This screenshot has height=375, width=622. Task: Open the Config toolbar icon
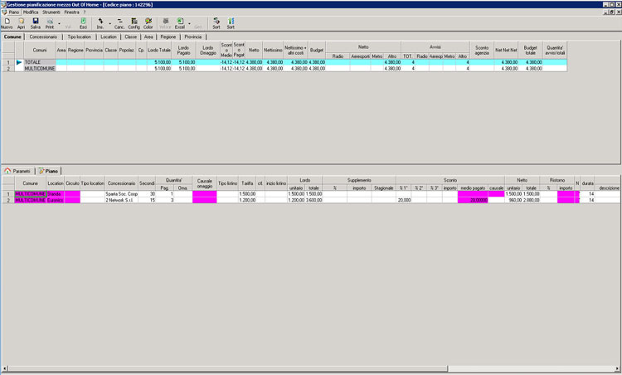pos(134,22)
